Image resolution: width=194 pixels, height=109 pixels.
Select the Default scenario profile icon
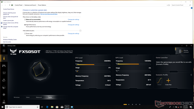(159, 81)
